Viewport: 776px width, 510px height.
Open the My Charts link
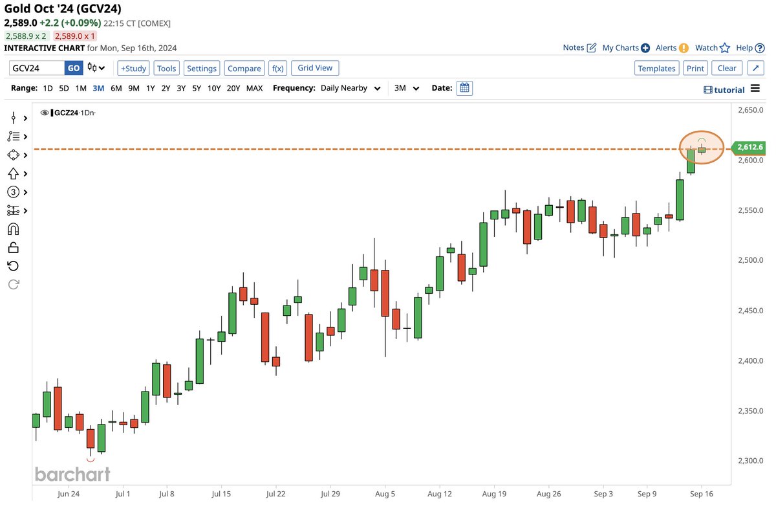(621, 47)
